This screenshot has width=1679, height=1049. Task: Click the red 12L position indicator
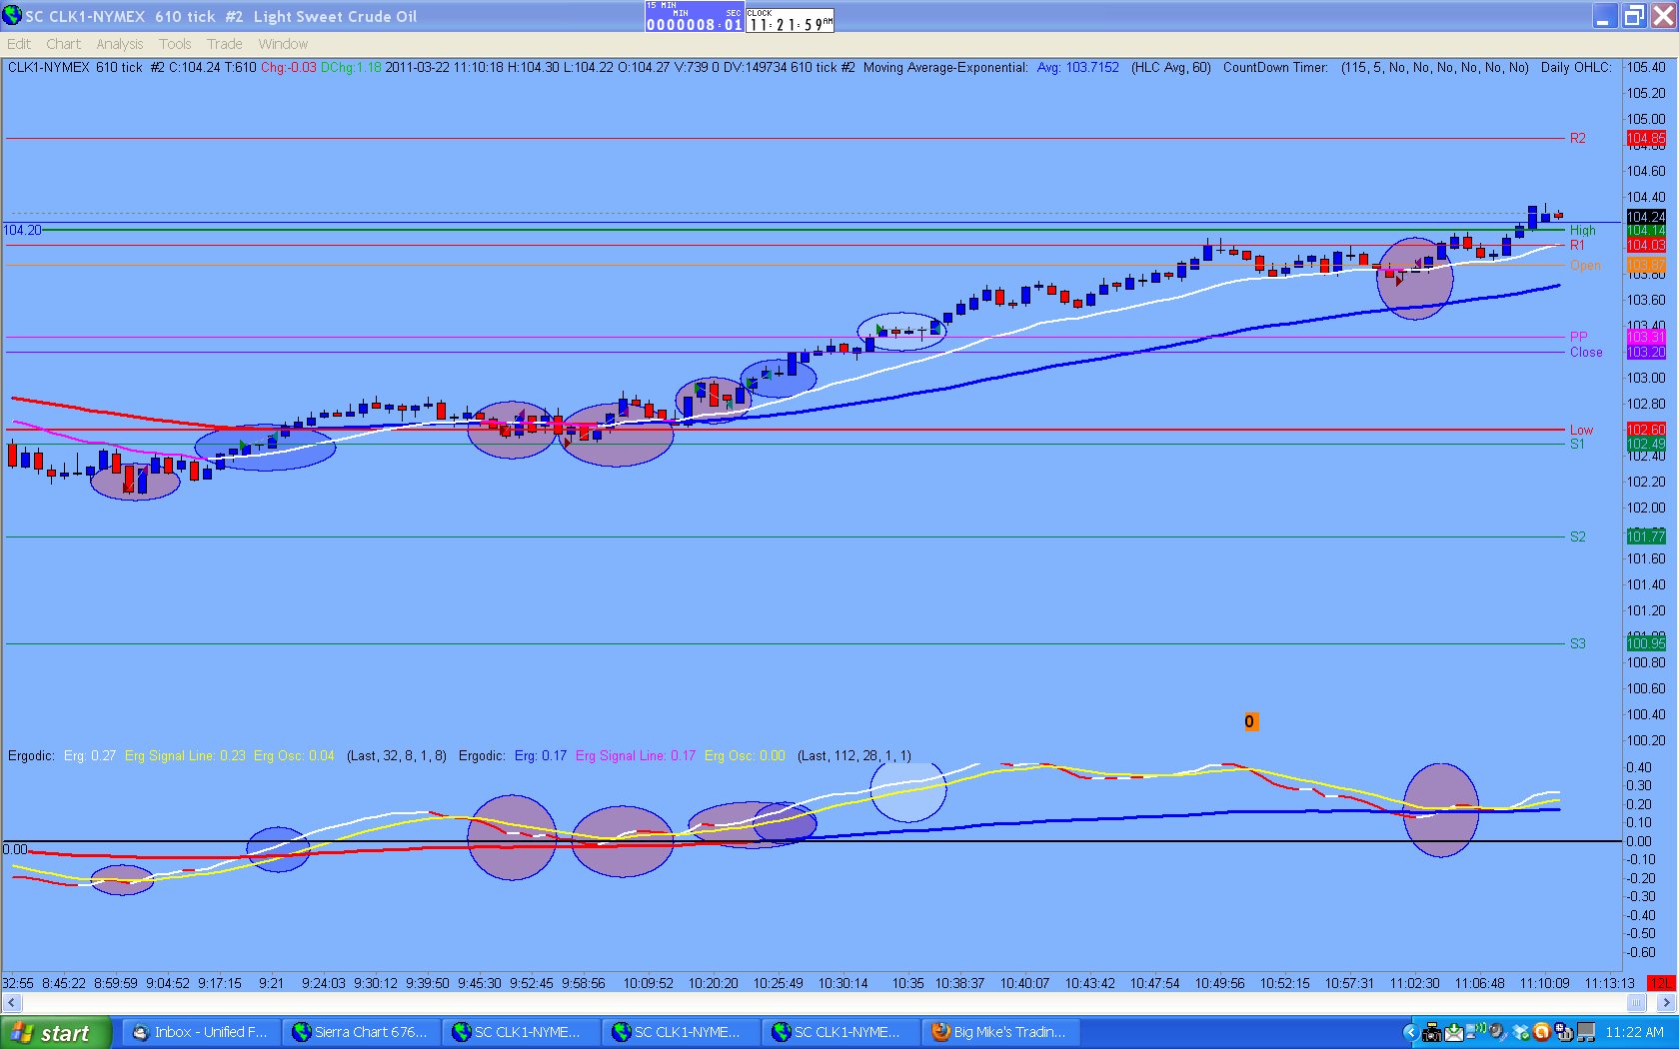pos(1661,983)
